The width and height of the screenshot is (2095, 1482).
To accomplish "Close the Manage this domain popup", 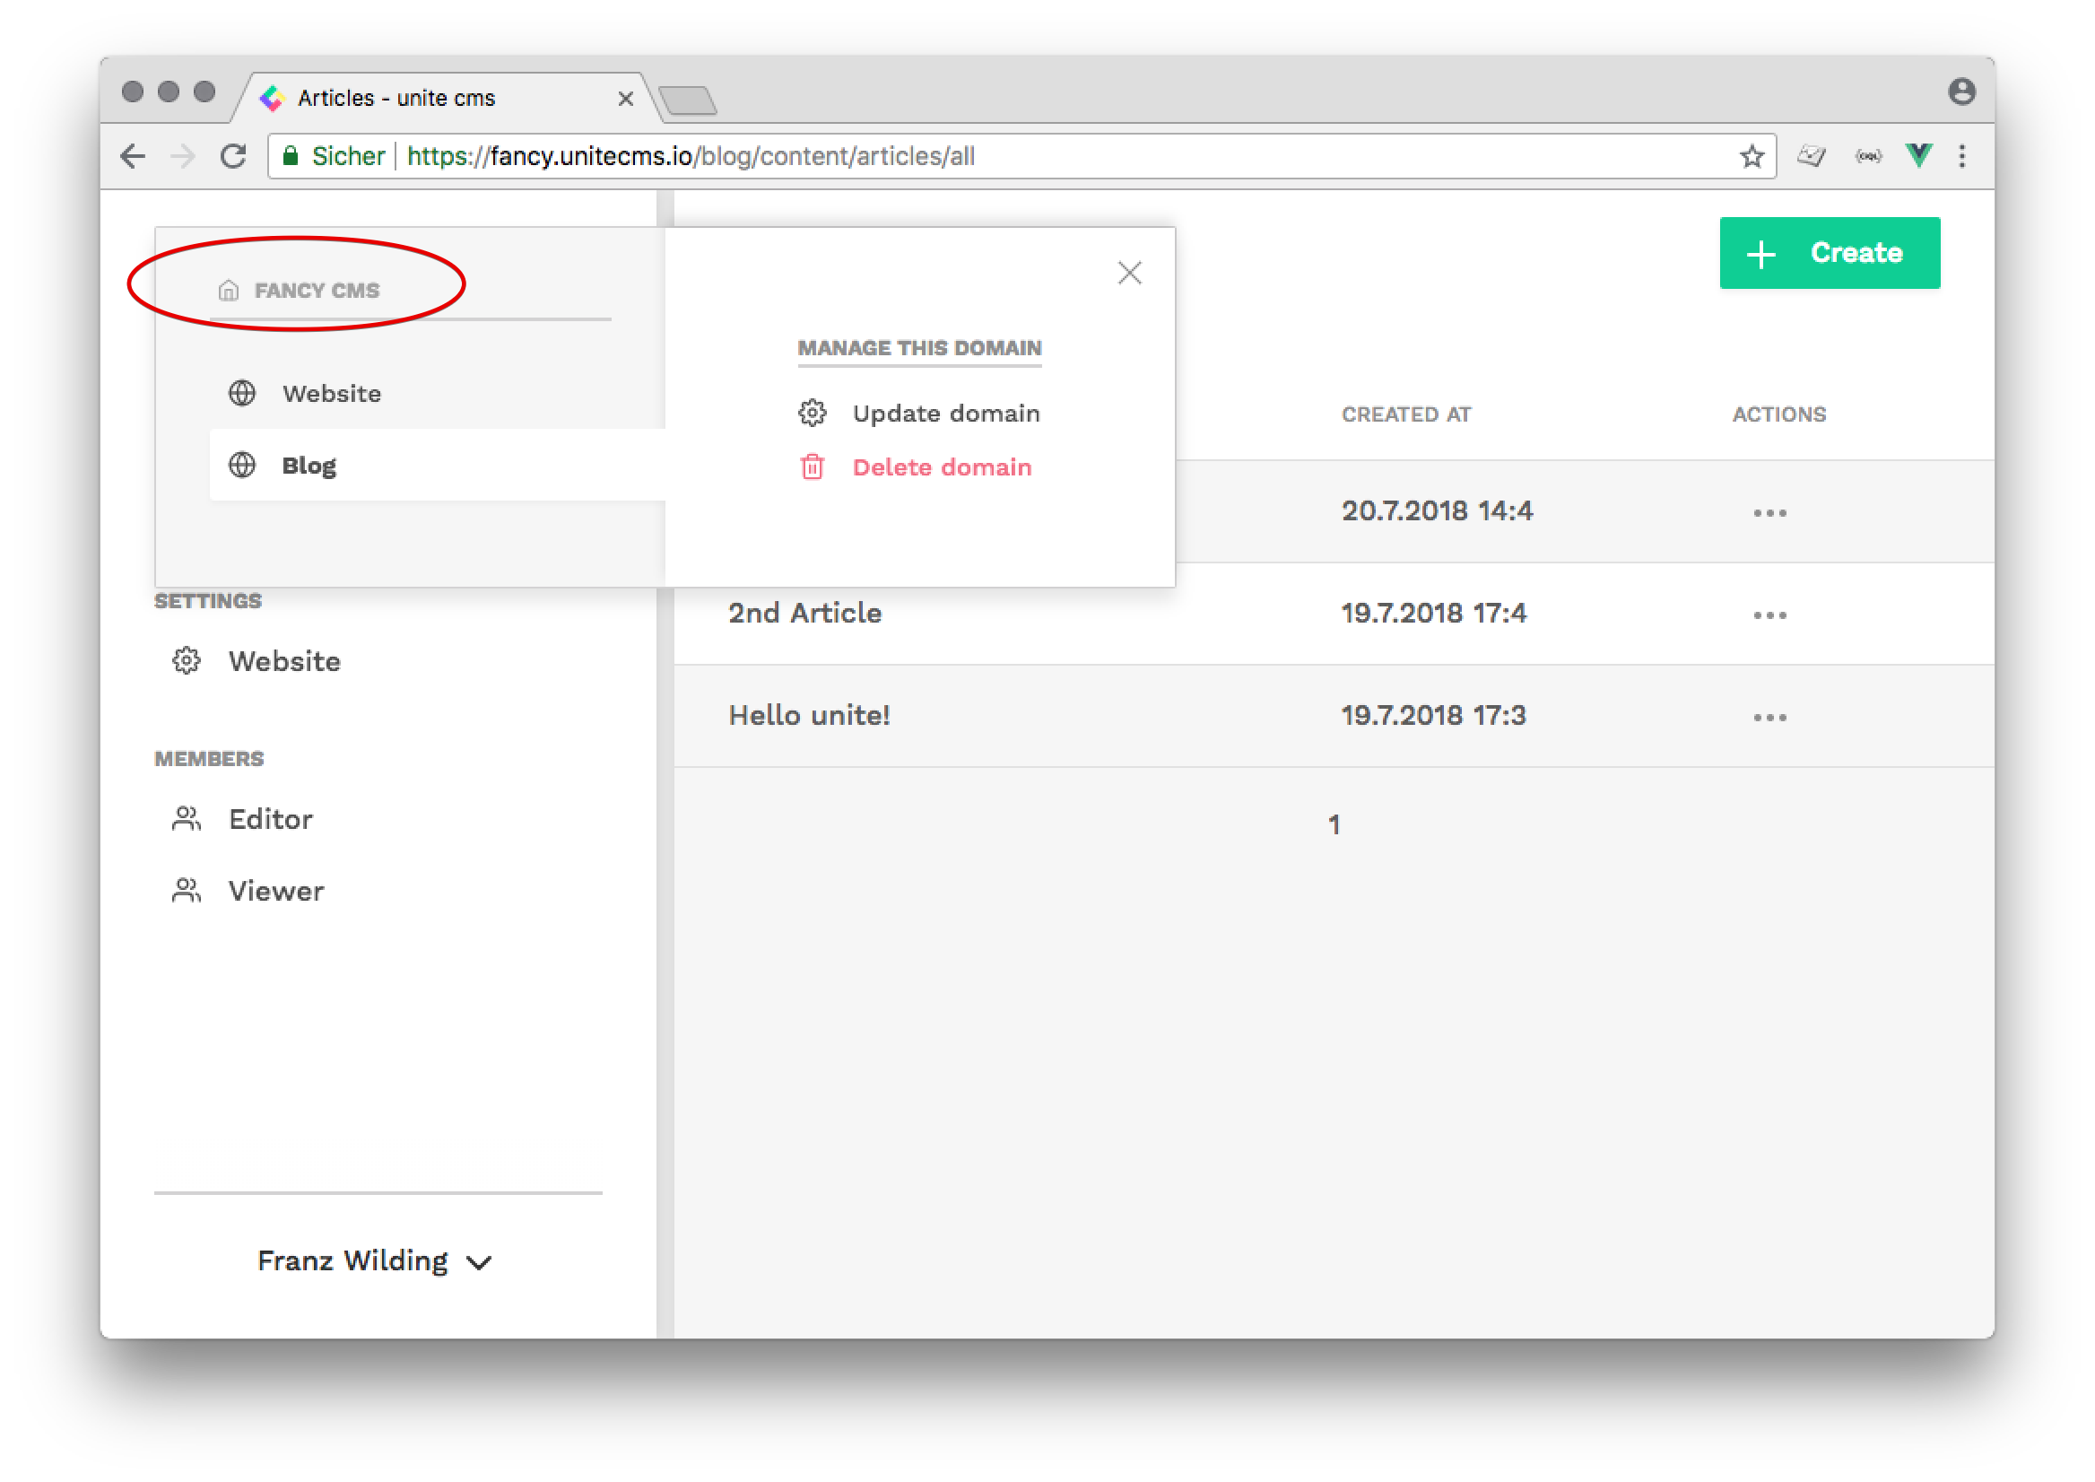I will pyautogui.click(x=1130, y=272).
